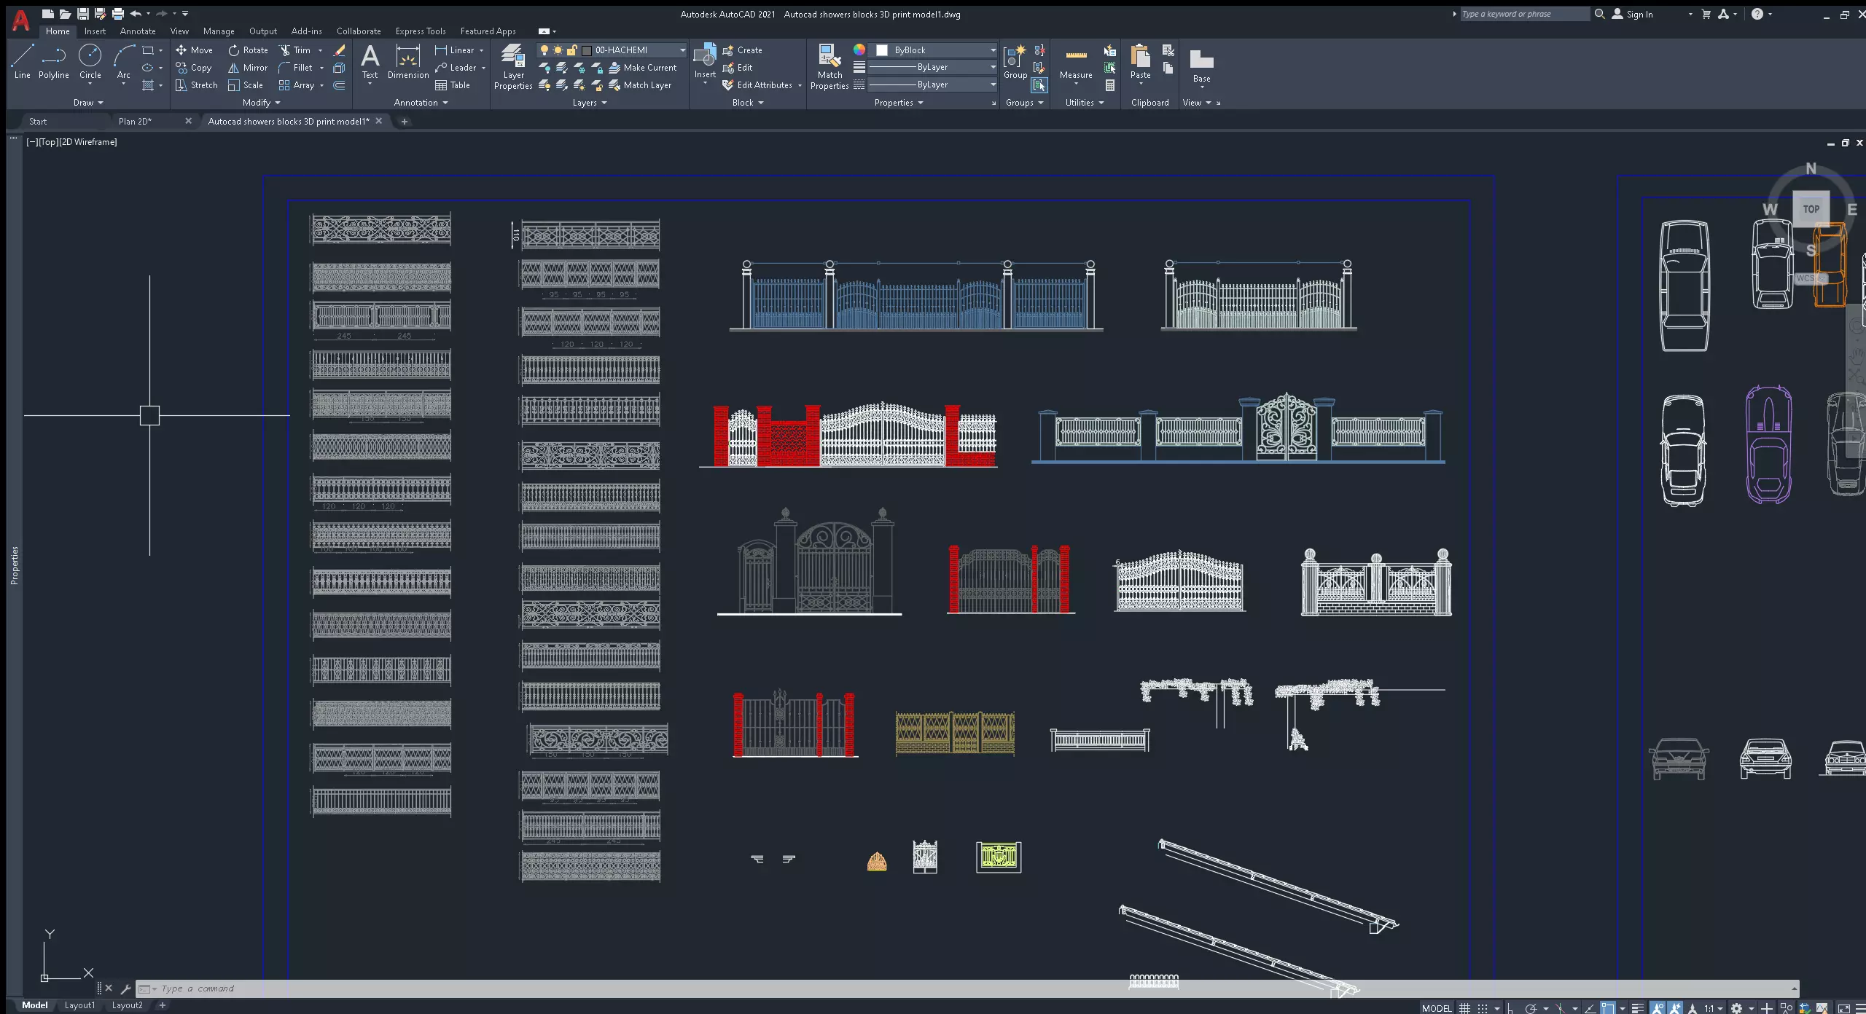The image size is (1866, 1014).
Task: Click the Mirror tool
Action: [248, 68]
